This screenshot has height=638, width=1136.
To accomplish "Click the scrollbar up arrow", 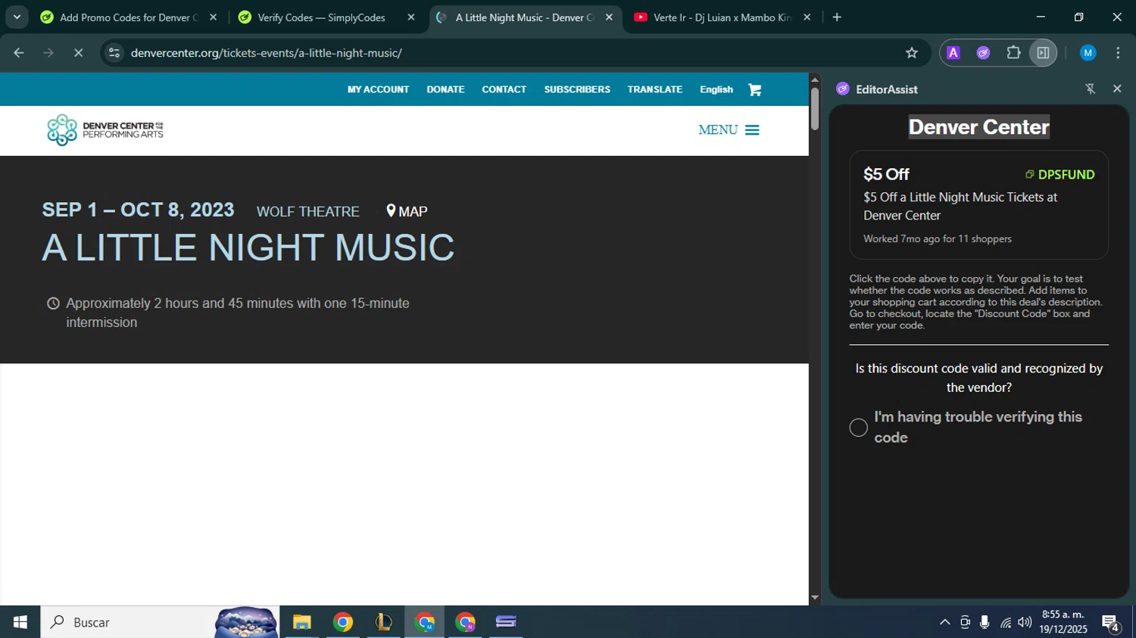I will tap(815, 79).
